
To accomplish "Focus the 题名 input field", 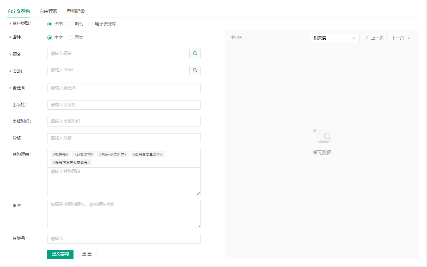I will (118, 53).
